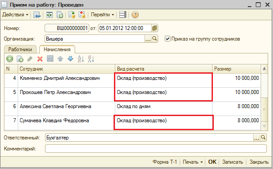Sort rows ascending icon

point(81,59)
